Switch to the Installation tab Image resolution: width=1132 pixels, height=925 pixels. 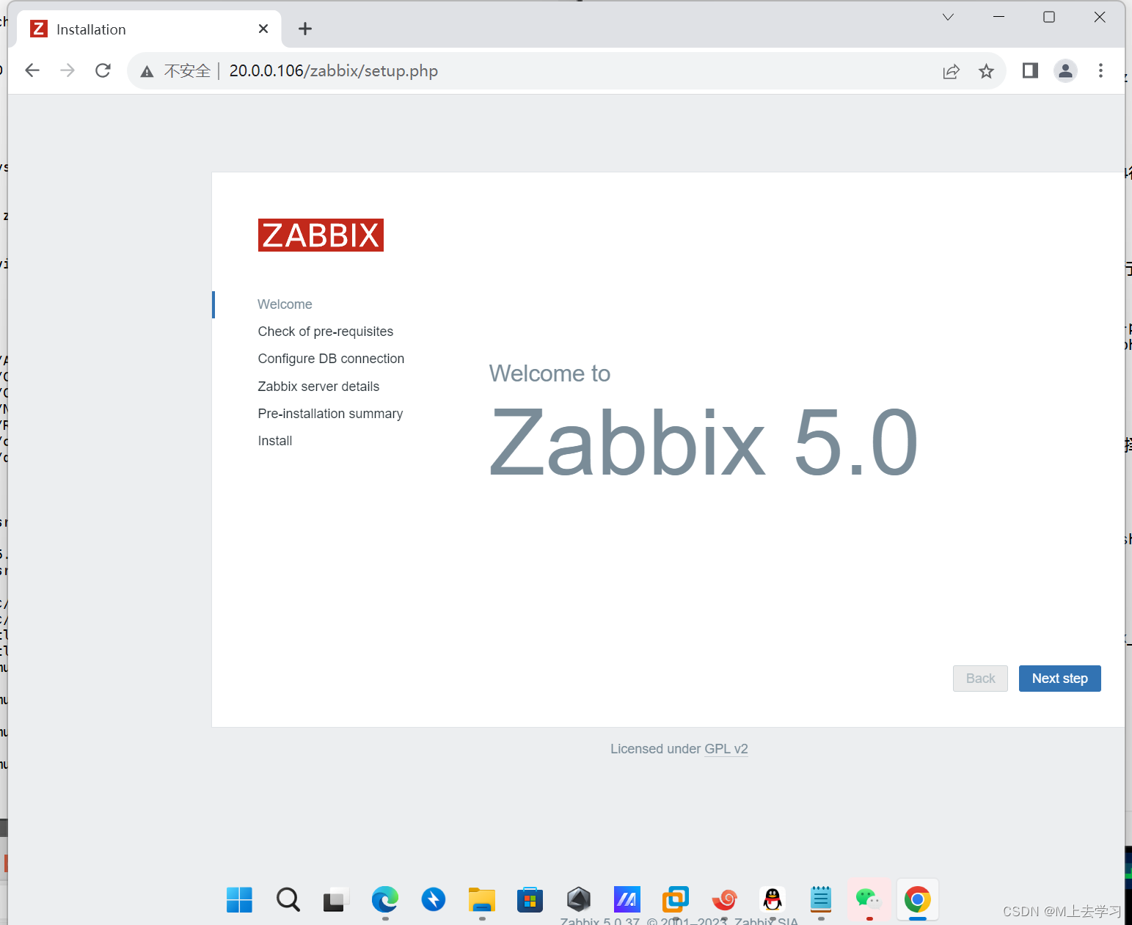click(149, 29)
